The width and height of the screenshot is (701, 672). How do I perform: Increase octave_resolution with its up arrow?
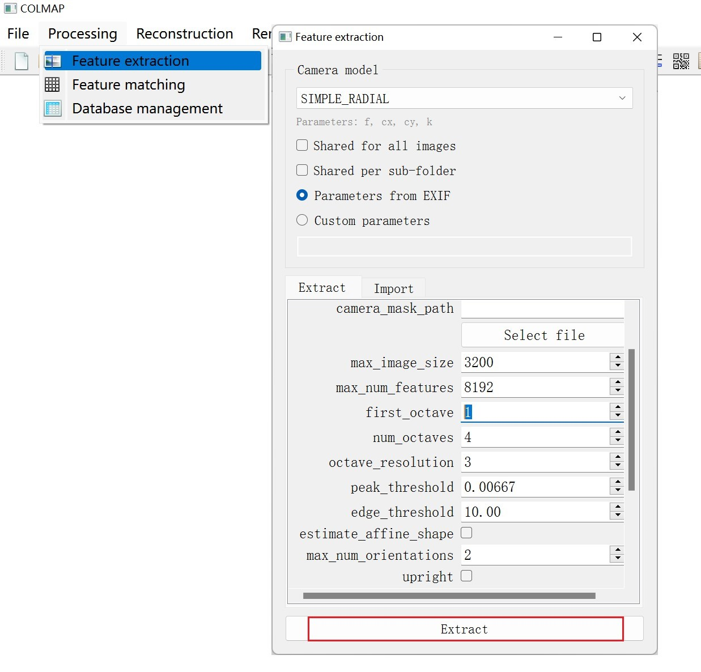click(617, 457)
